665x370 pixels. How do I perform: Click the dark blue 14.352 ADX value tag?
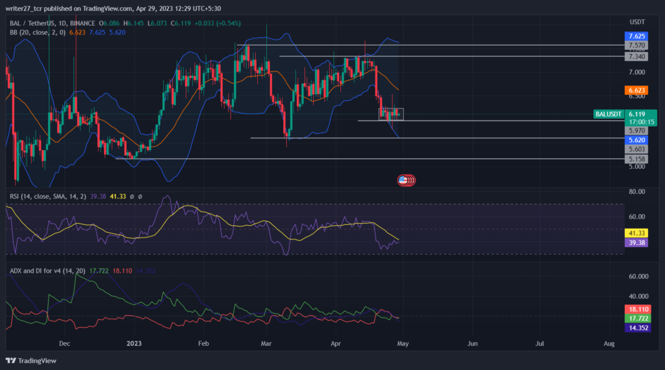pos(638,328)
